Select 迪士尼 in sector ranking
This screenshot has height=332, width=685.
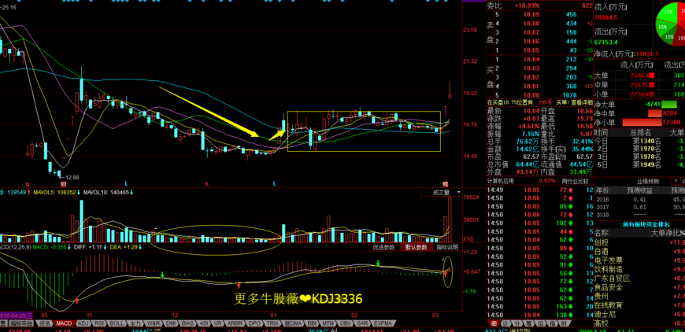click(605, 315)
